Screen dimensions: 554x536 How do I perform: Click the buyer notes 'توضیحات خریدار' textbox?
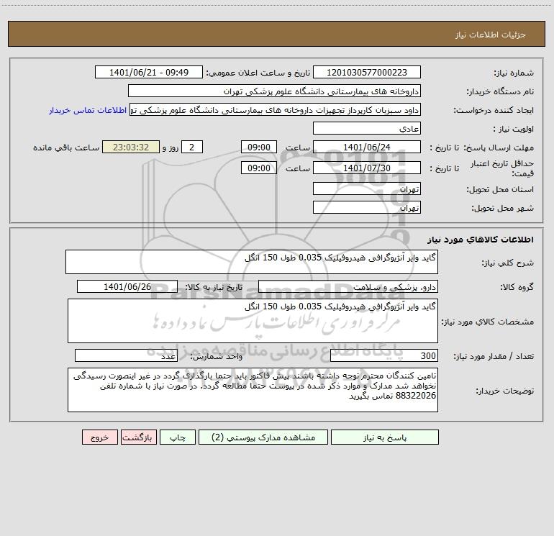tap(253, 390)
